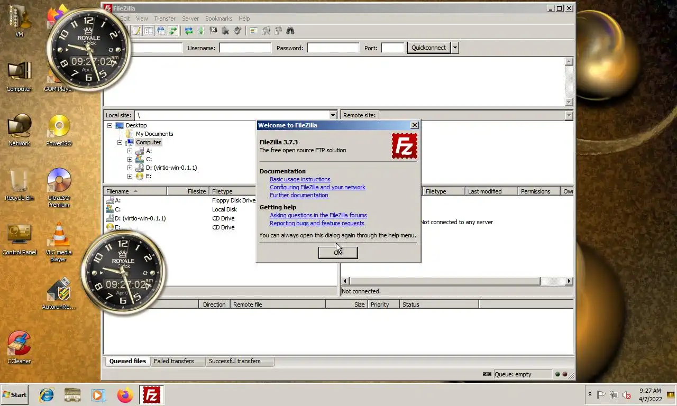Open the Remote site path dropdown
Viewport: 677px width, 406px height.
pyautogui.click(x=569, y=115)
